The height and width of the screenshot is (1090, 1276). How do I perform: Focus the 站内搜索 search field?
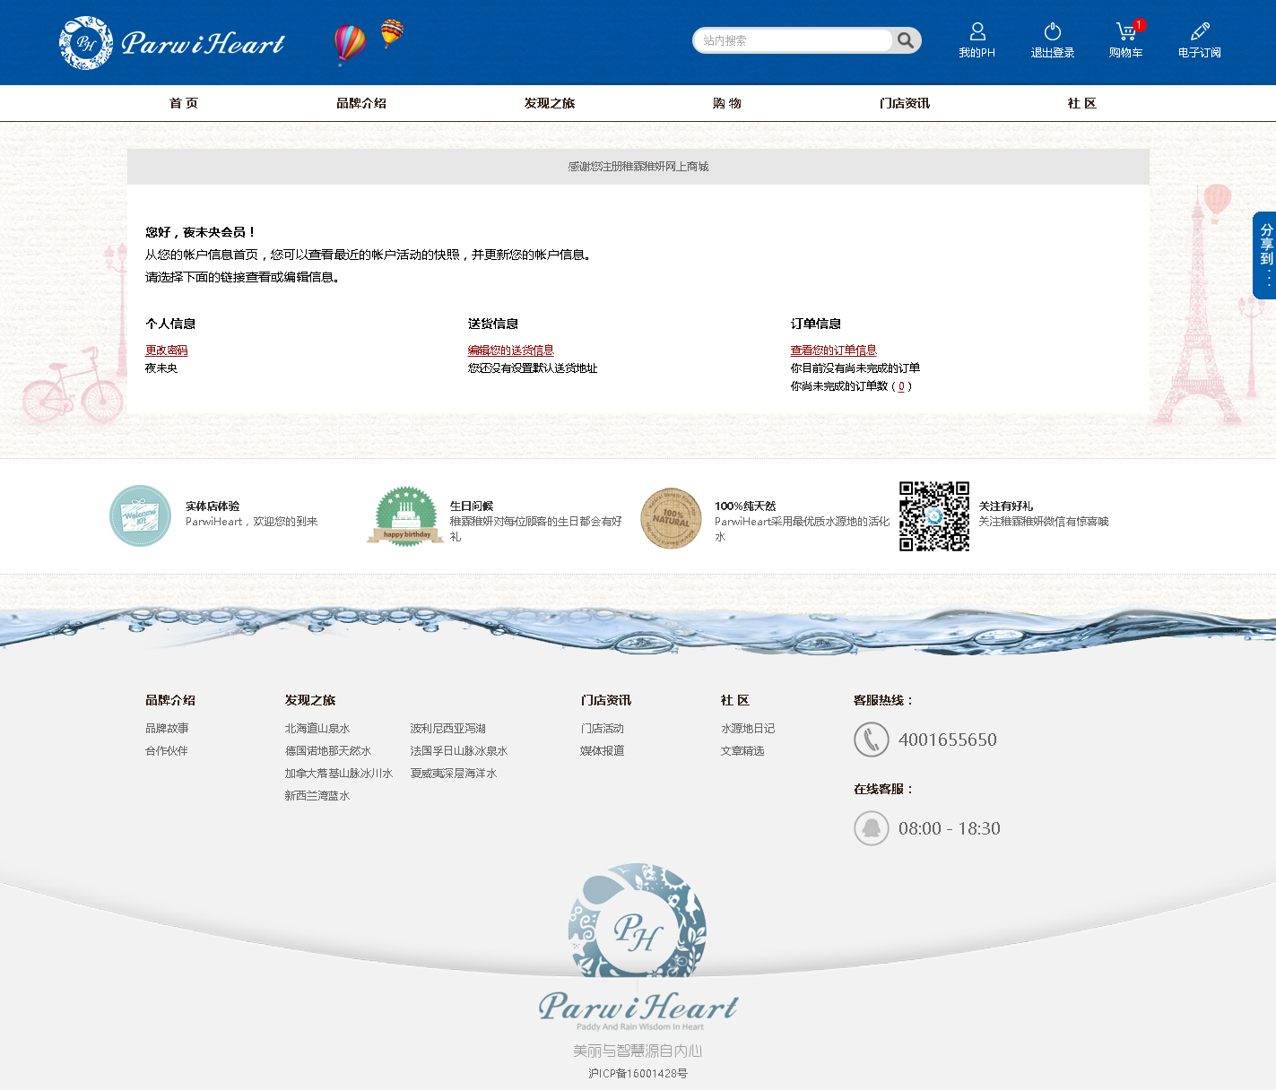(x=794, y=40)
